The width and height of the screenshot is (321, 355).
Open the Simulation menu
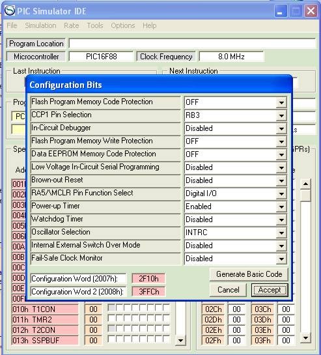[x=40, y=25]
